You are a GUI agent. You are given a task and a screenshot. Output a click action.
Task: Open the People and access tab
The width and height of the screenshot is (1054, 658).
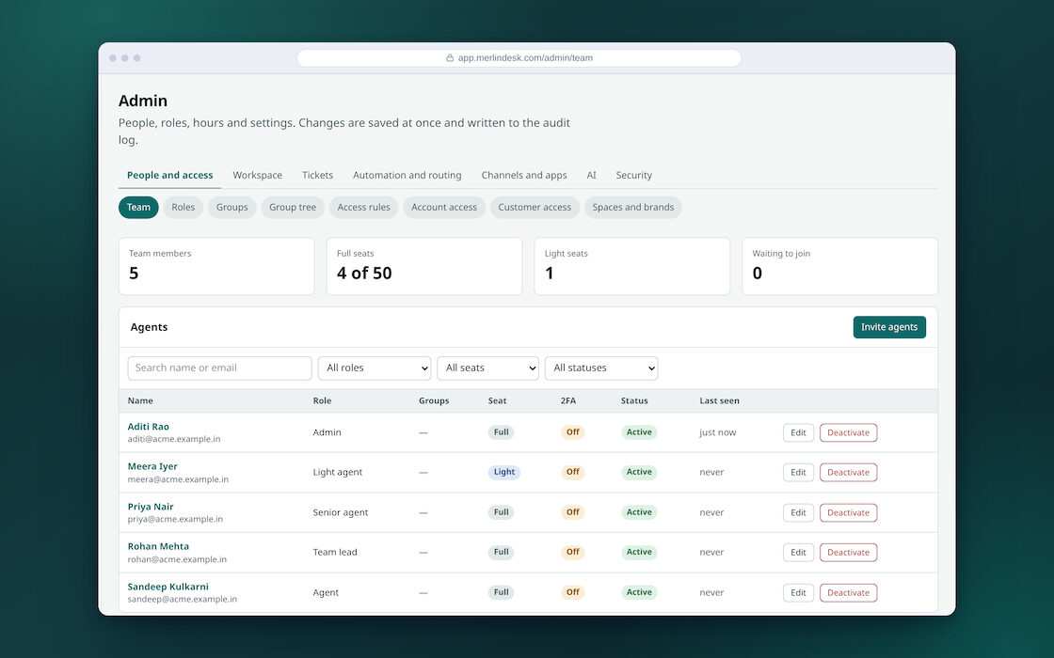(x=170, y=175)
